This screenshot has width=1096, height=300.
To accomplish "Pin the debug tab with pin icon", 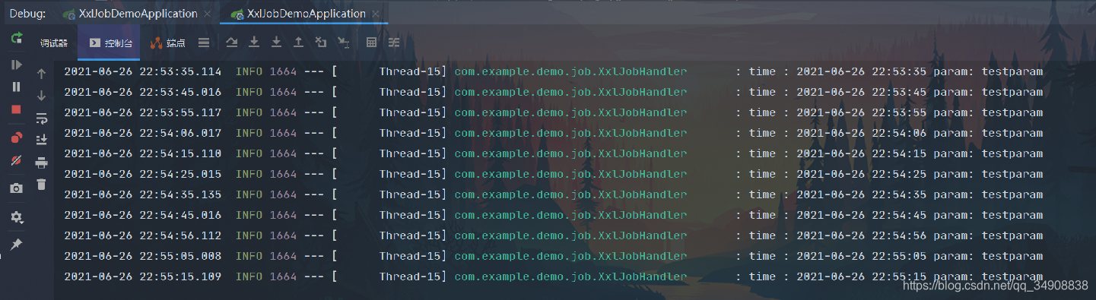I will pos(17,244).
